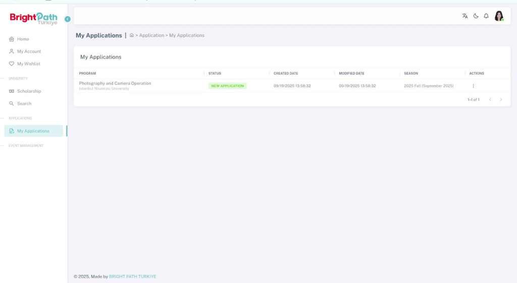Click the language translate icon

pyautogui.click(x=465, y=16)
